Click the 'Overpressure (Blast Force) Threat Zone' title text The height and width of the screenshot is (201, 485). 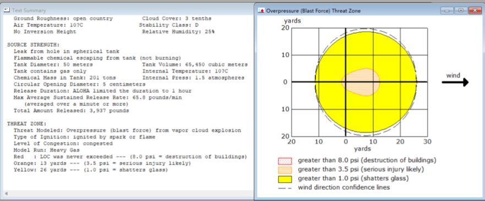(313, 11)
